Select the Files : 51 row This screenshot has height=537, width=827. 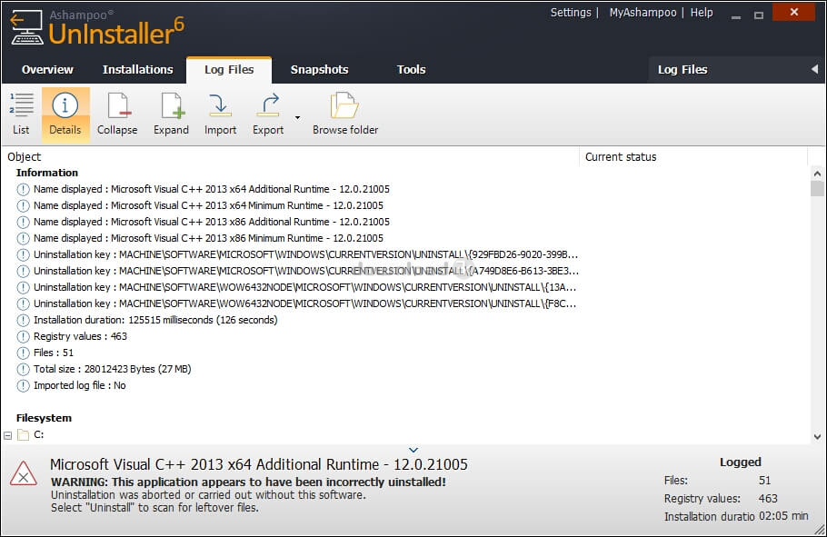coord(54,353)
